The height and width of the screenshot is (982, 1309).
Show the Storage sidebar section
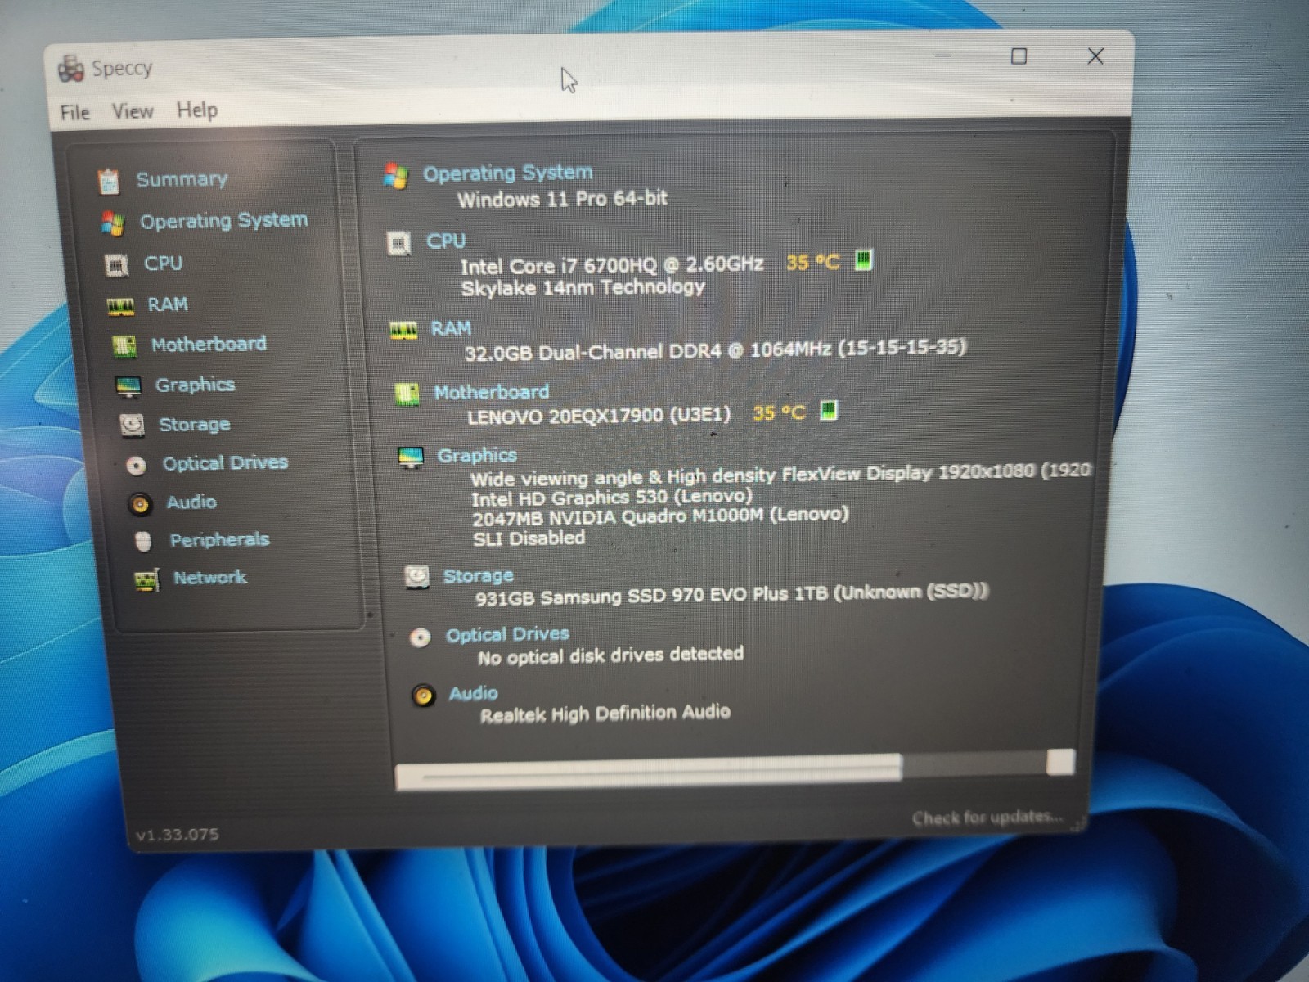194,424
